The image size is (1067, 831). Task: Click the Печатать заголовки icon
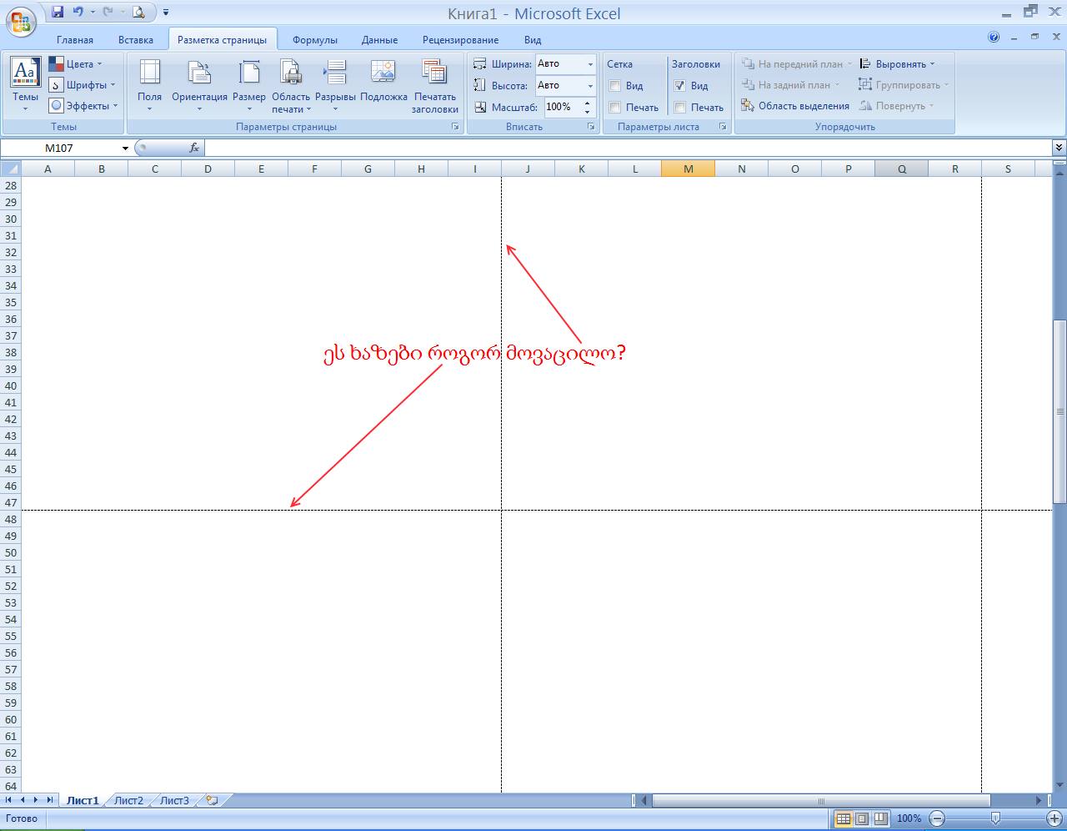434,73
